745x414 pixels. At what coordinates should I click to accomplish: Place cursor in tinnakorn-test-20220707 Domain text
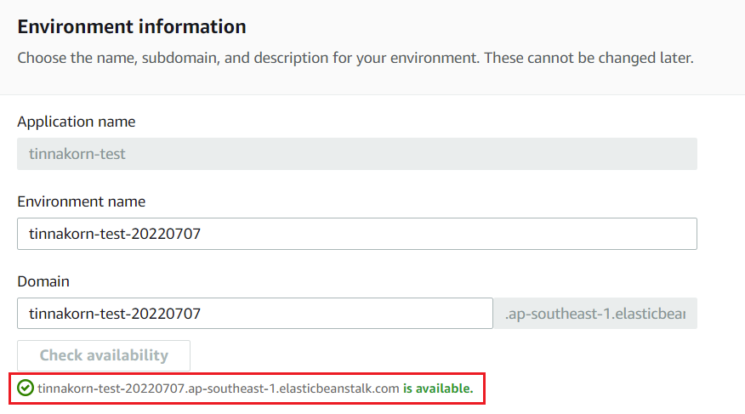coord(115,314)
